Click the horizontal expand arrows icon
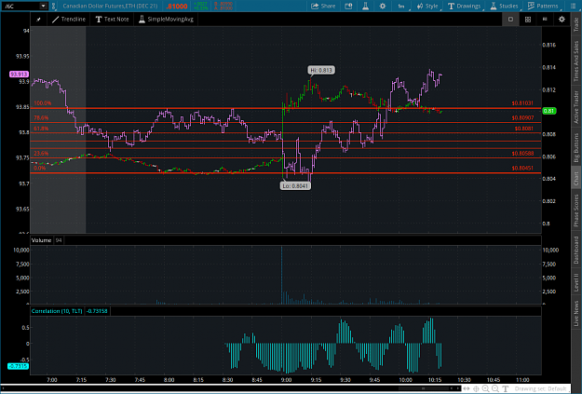Screen dimensions: 582x394 click(467, 388)
